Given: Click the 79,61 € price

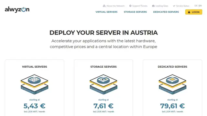Looking at the screenshot, I should [x=172, y=106].
